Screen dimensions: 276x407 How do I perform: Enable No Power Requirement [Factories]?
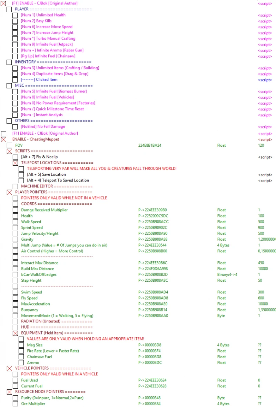pyautogui.click(x=15, y=103)
